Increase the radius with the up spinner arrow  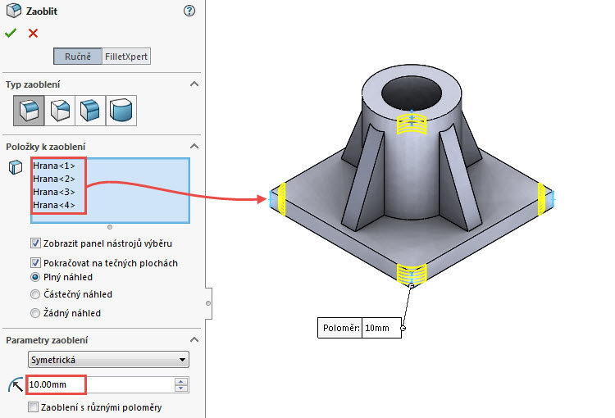(181, 381)
